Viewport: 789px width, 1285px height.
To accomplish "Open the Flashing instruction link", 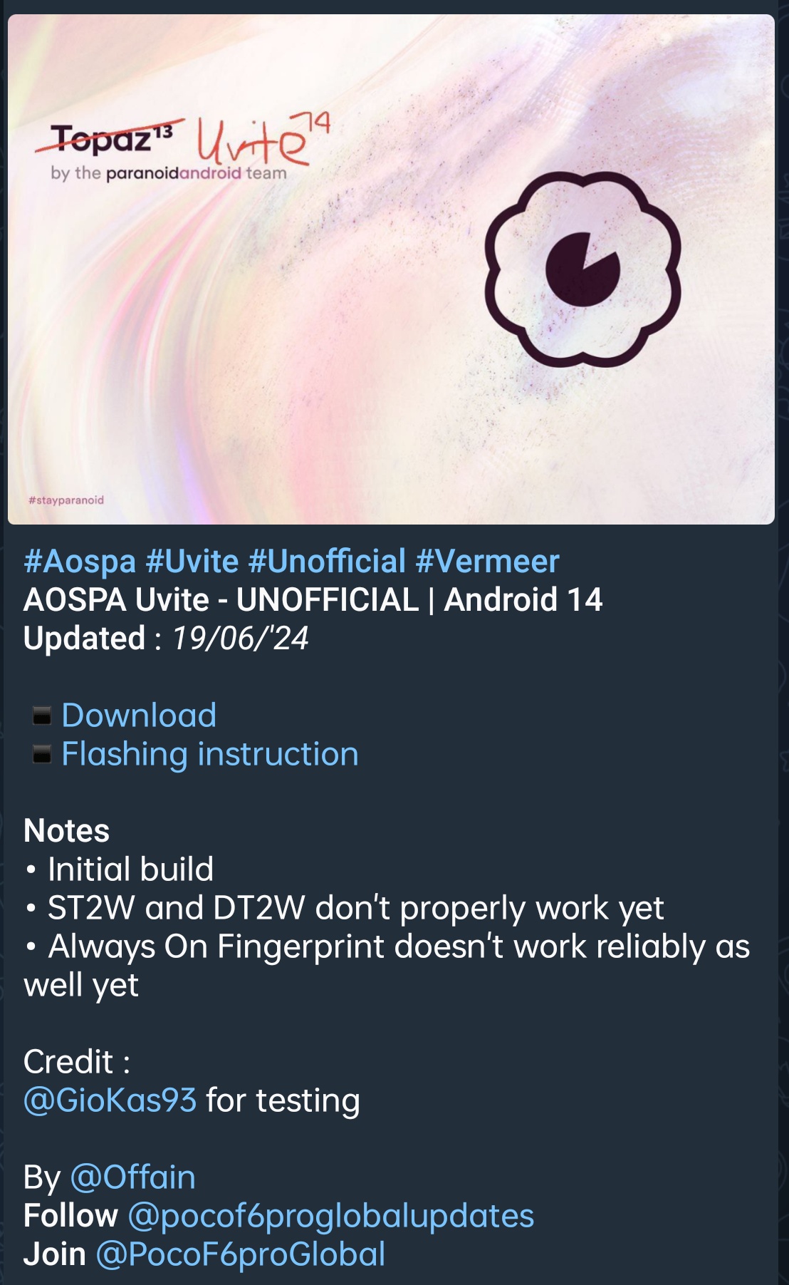I will pos(210,754).
